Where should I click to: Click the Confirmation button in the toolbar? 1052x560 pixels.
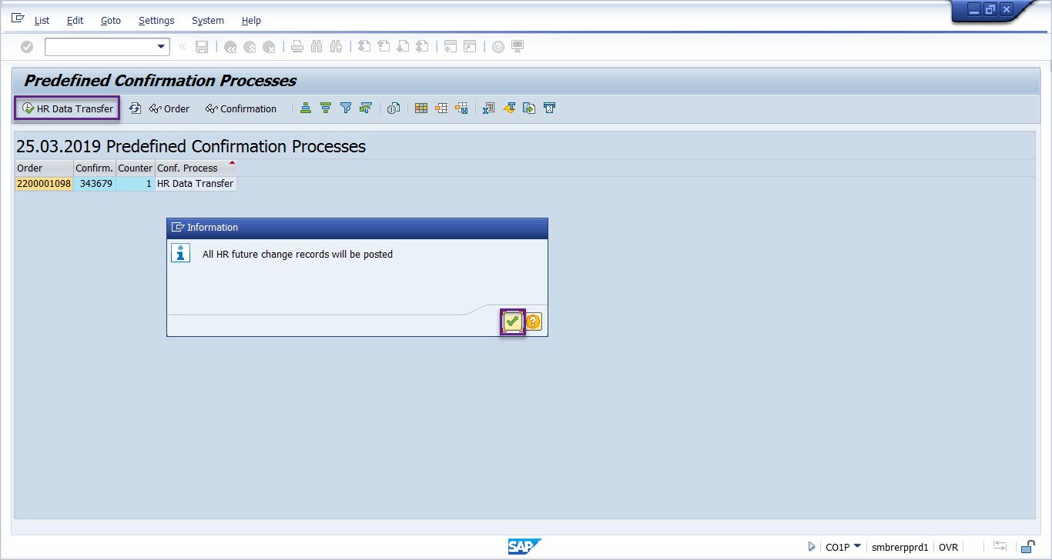[x=241, y=108]
